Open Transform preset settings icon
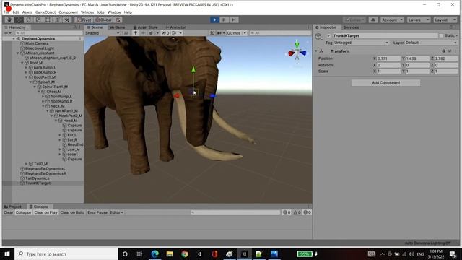This screenshot has height=260, width=462. 450,51
